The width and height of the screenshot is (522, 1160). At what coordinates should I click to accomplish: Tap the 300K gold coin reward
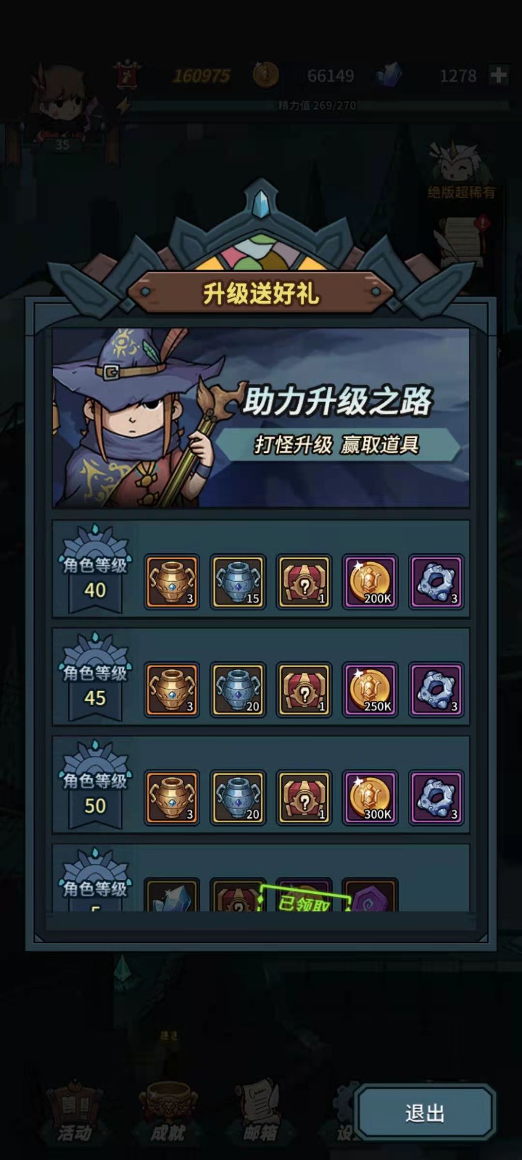370,797
